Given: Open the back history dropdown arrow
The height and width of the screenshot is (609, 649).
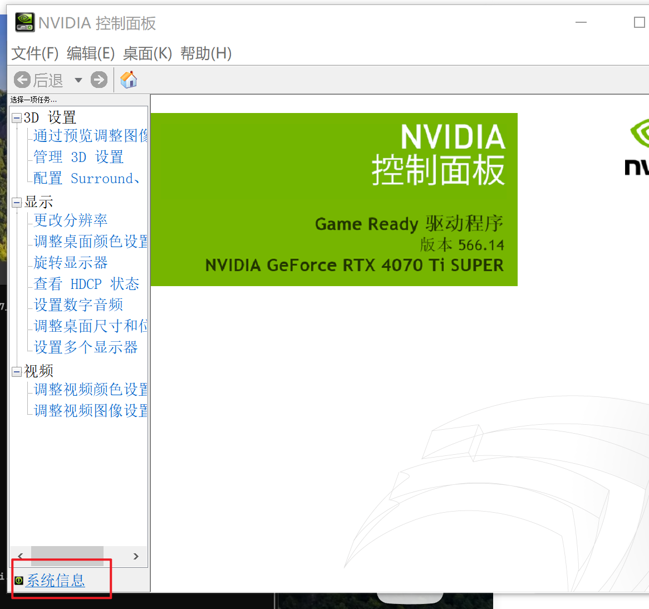Looking at the screenshot, I should 78,80.
